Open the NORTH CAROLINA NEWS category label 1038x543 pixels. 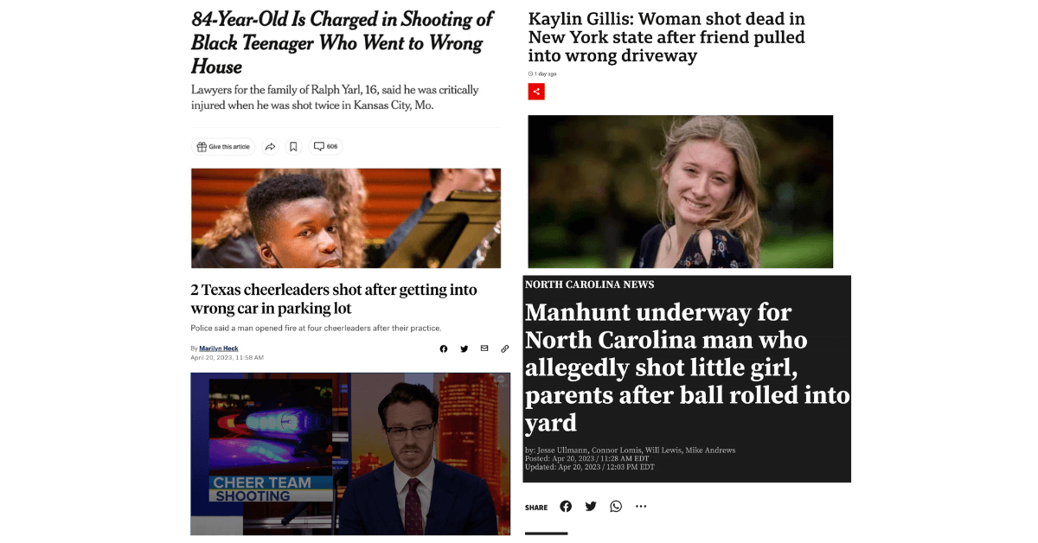click(590, 284)
